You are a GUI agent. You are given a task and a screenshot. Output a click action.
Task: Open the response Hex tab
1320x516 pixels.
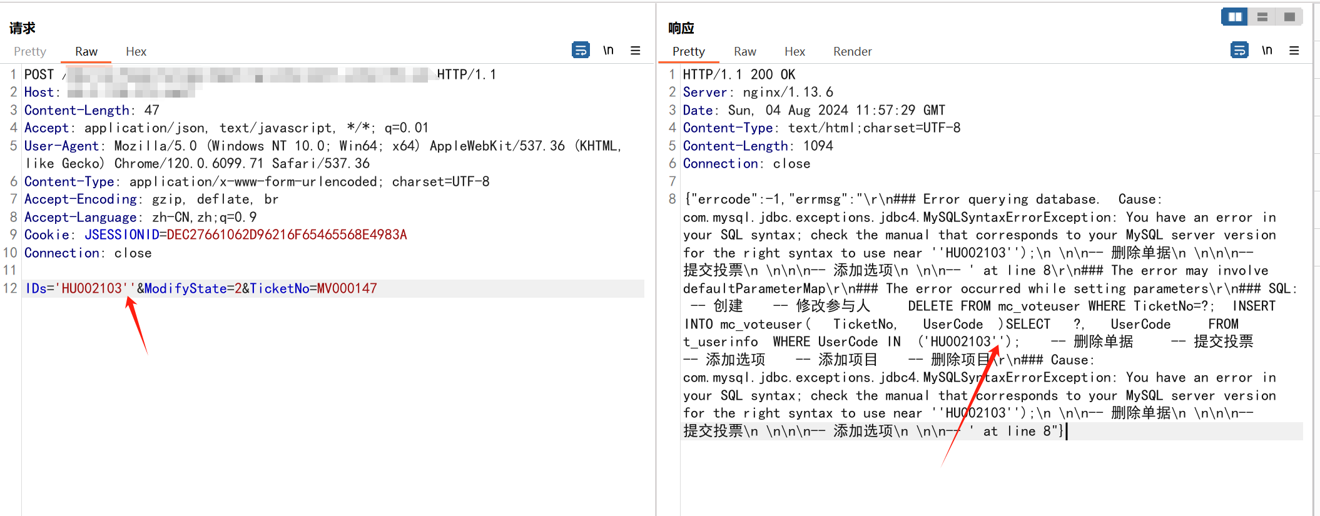tap(795, 51)
